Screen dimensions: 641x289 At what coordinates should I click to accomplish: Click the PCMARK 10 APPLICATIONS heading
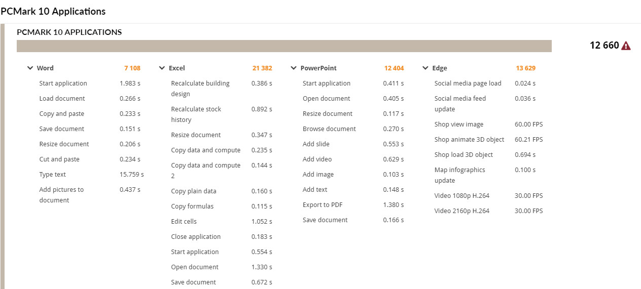pyautogui.click(x=69, y=32)
